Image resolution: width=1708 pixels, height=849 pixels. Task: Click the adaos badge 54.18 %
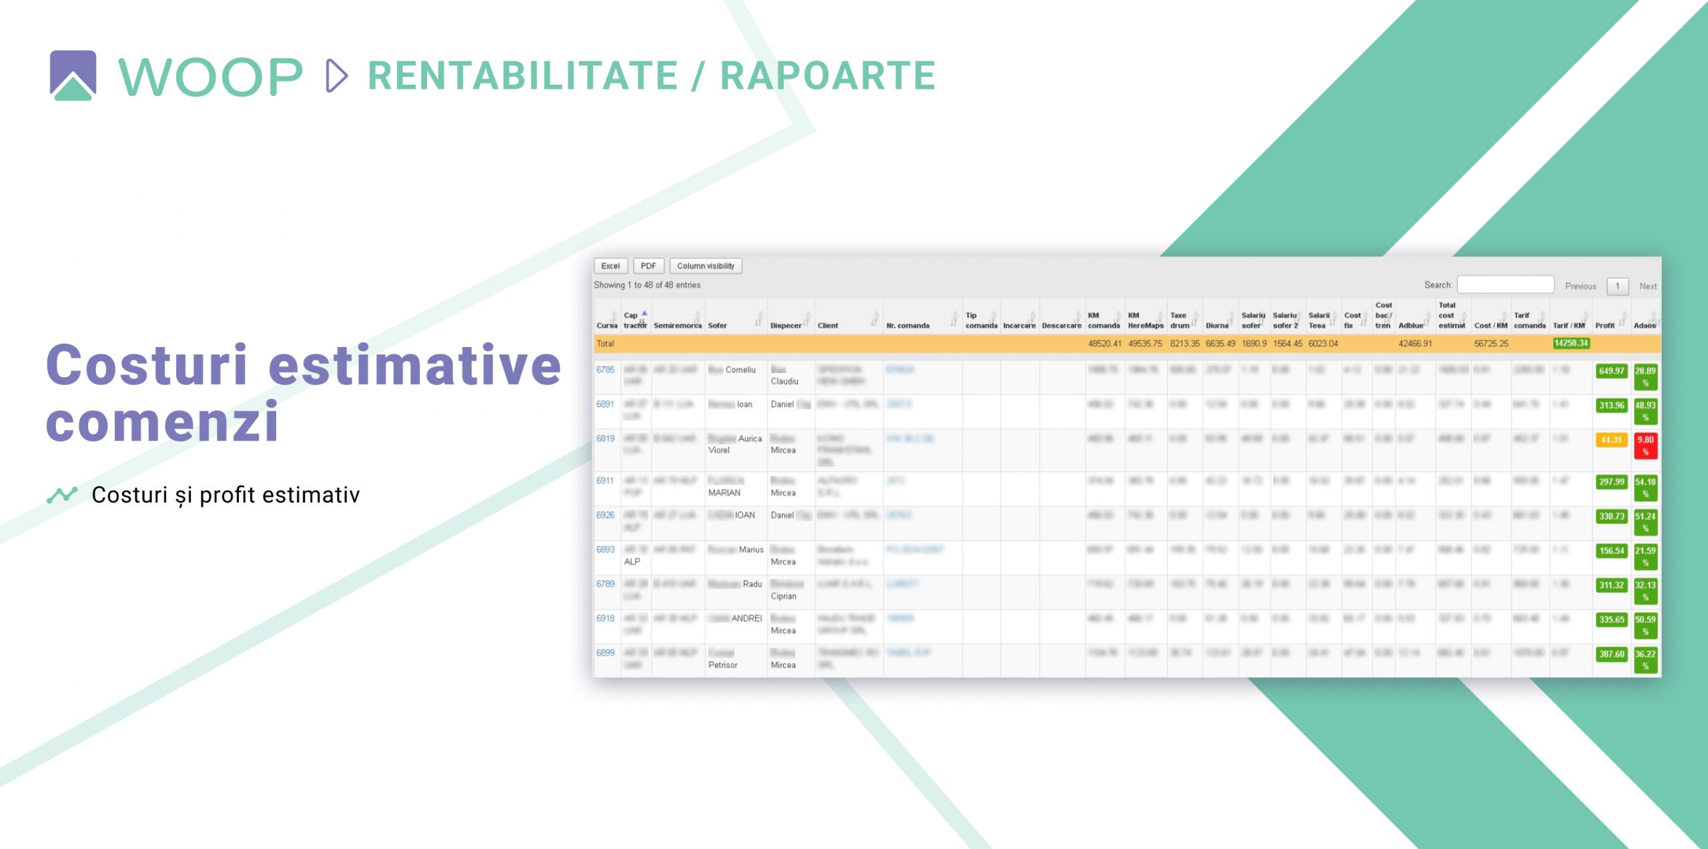1645,488
